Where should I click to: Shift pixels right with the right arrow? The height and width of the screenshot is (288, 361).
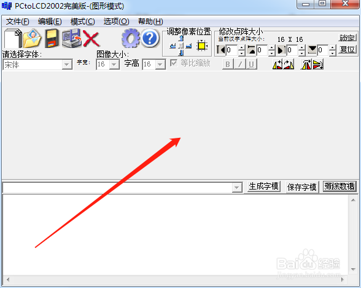pos(189,46)
